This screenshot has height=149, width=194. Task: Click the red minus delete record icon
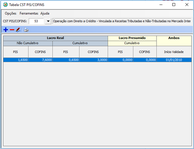12,30
